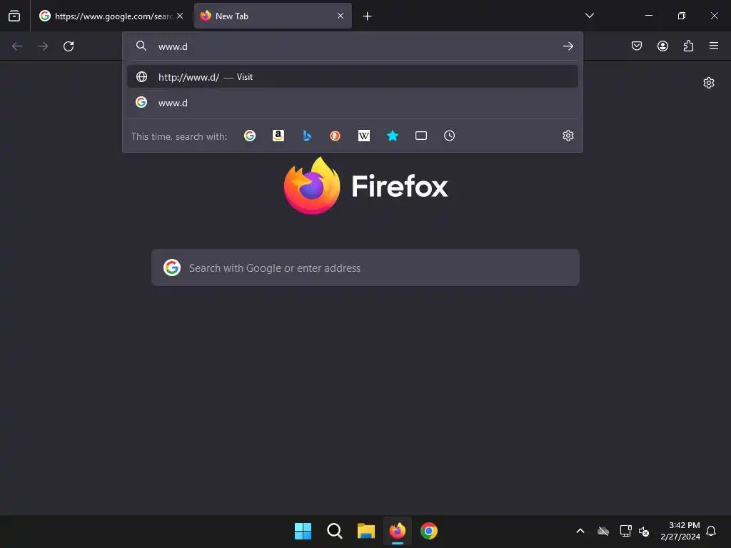Close the New Tab tab
Viewport: 731px width, 548px height.
coord(341,16)
